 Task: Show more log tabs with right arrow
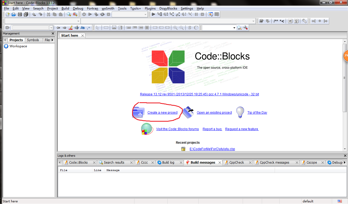tap(345, 162)
